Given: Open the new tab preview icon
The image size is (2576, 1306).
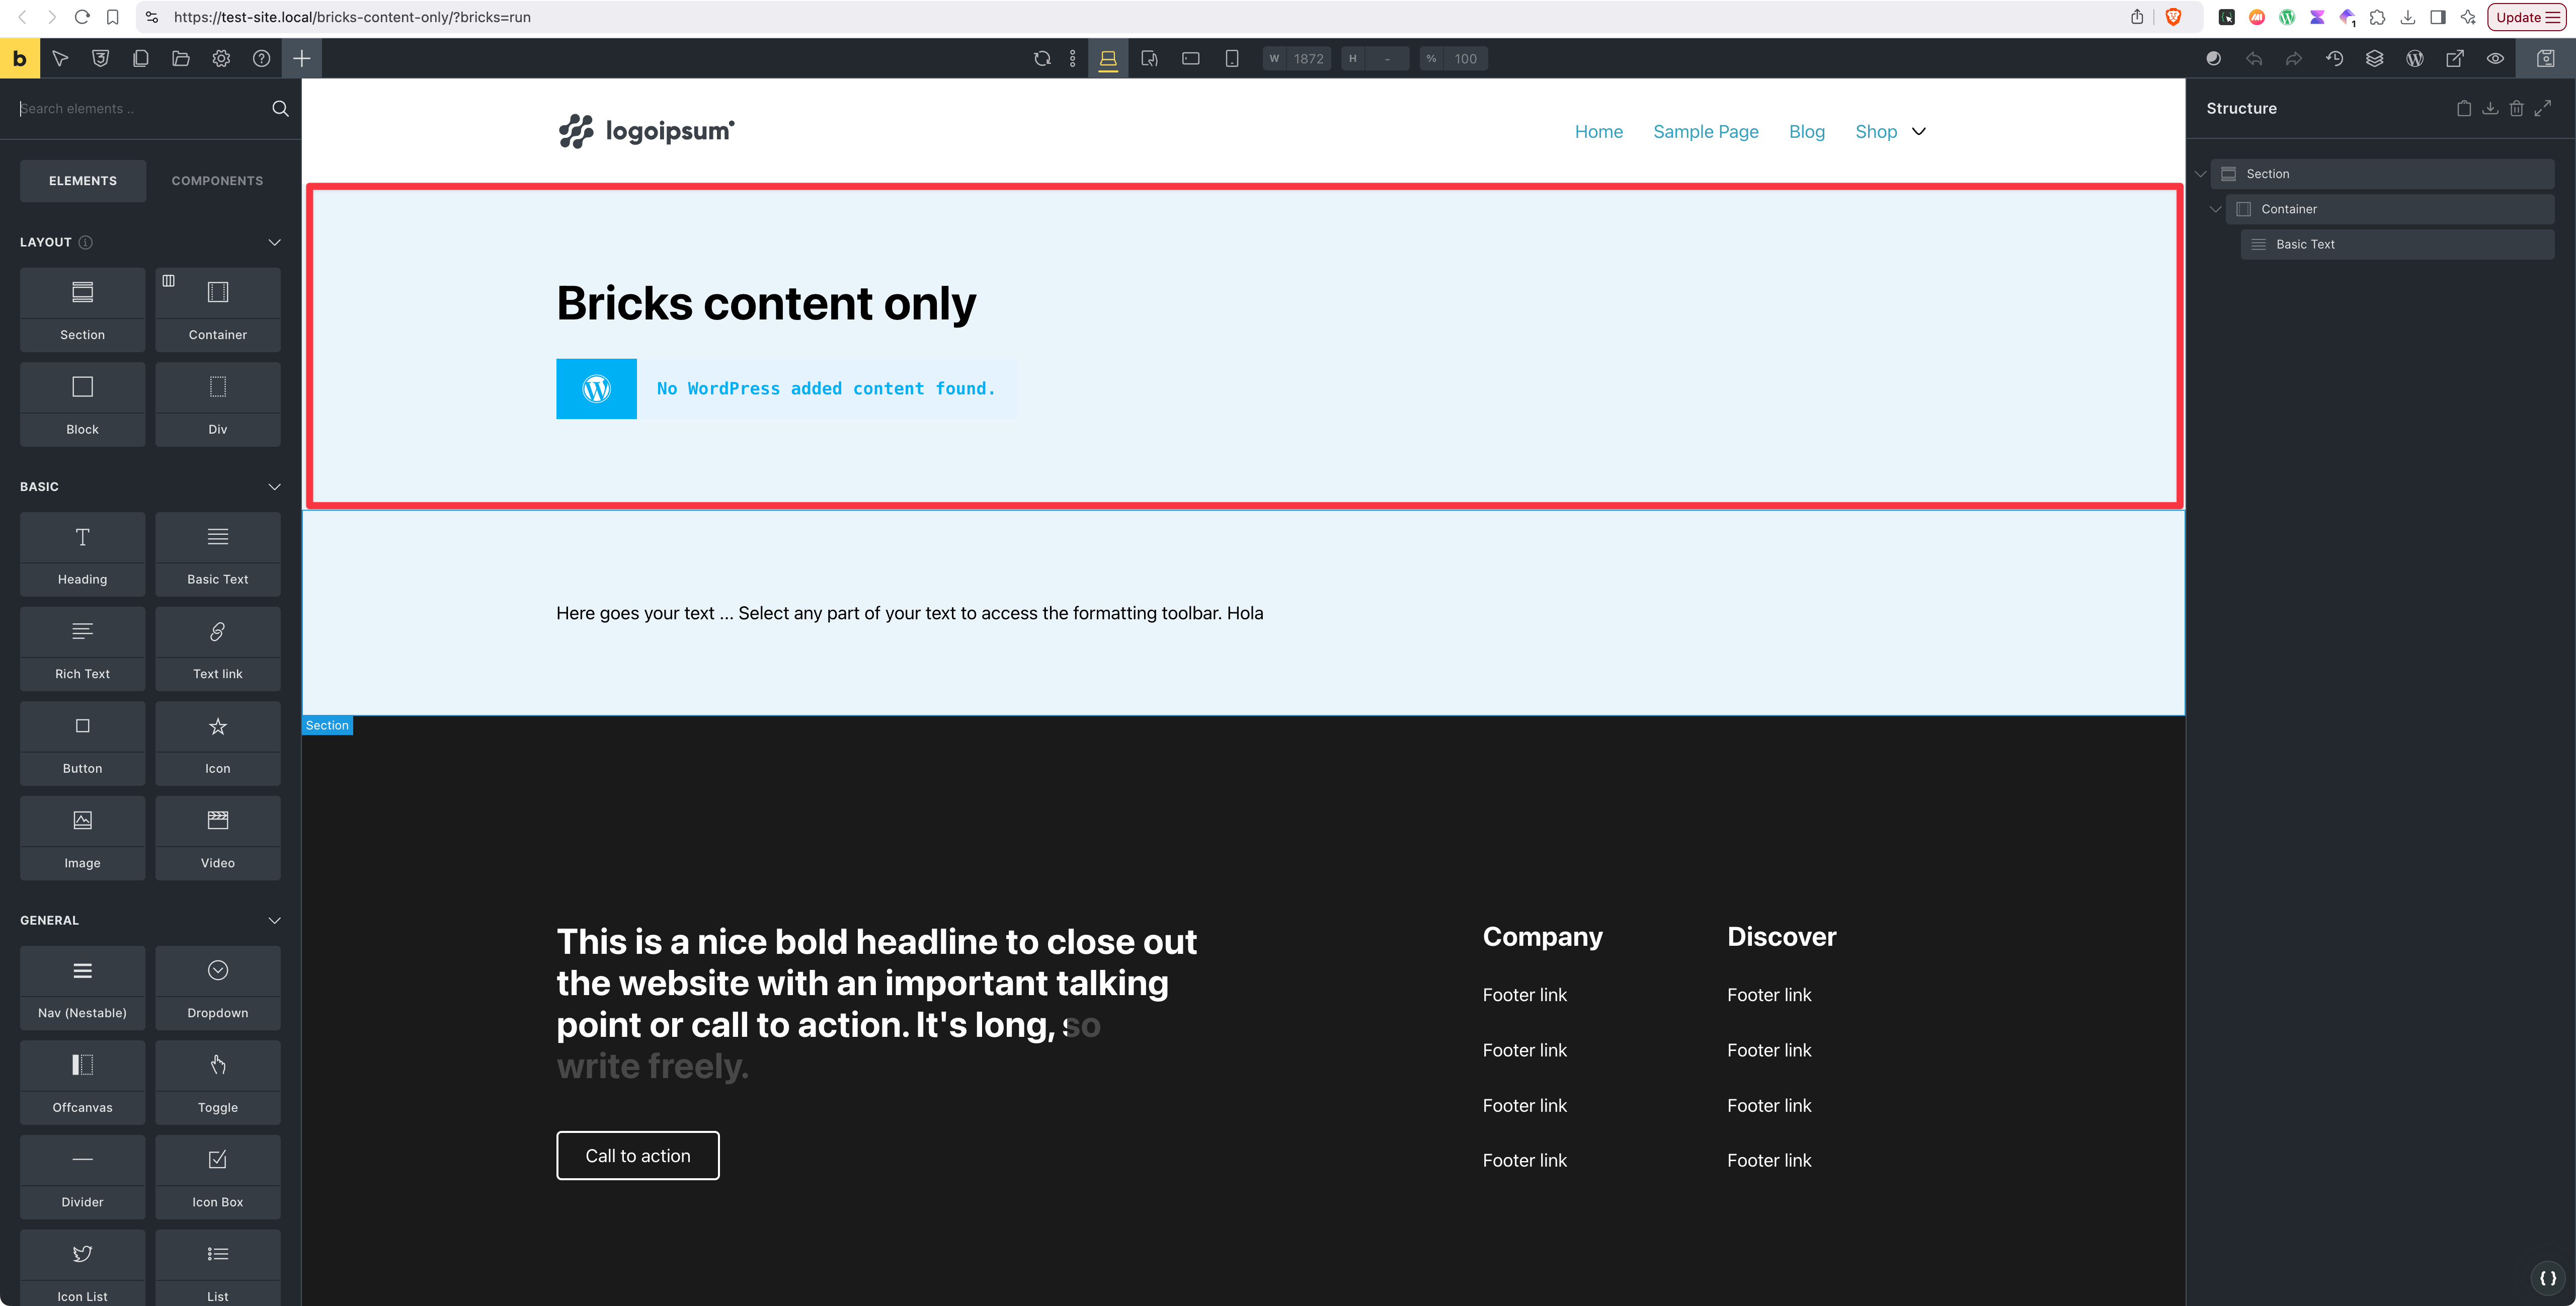Looking at the screenshot, I should click(x=2455, y=58).
